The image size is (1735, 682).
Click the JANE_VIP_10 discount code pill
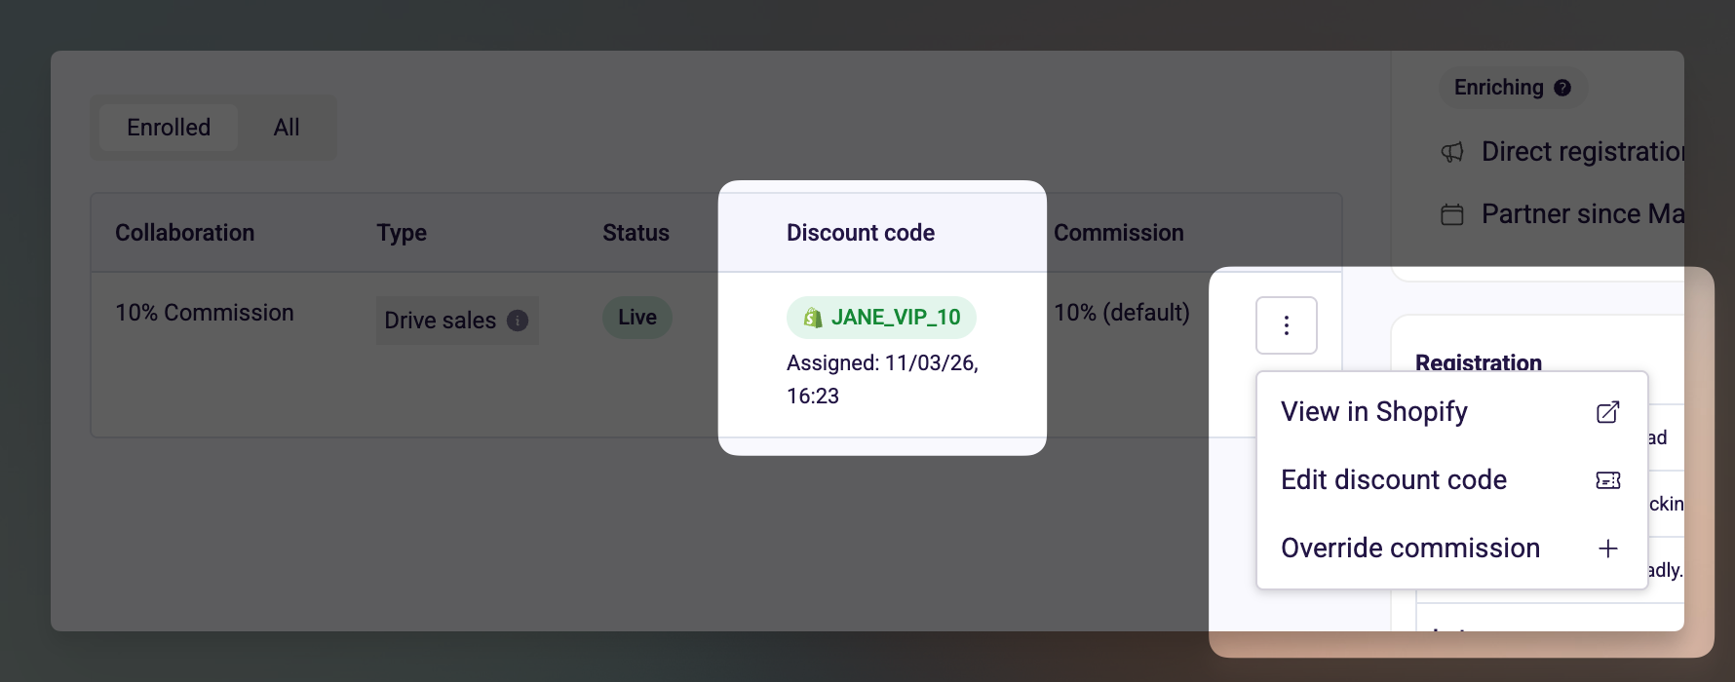pyautogui.click(x=881, y=317)
